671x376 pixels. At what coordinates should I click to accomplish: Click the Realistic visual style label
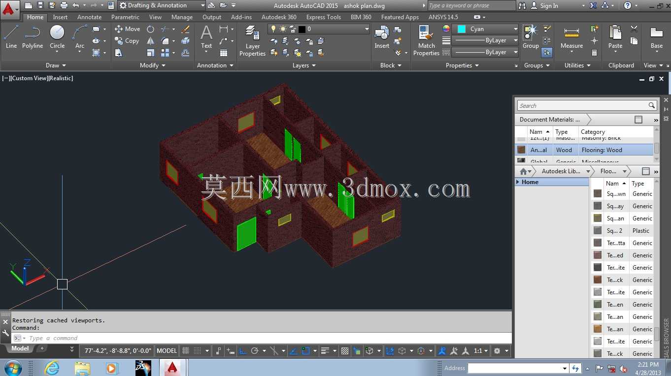pyautogui.click(x=60, y=78)
